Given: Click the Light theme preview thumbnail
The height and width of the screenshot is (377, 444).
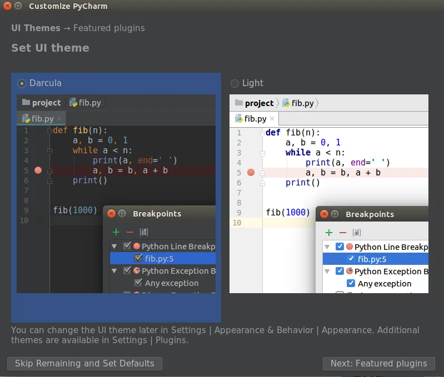Looking at the screenshot, I should click(329, 194).
